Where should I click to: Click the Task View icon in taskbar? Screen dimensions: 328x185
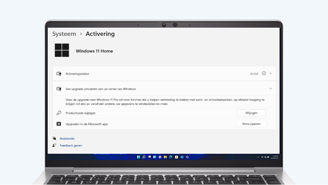(149, 157)
